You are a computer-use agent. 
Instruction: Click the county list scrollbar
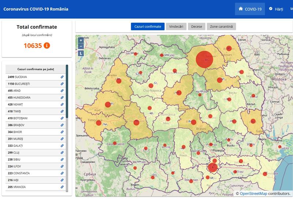(67, 91)
